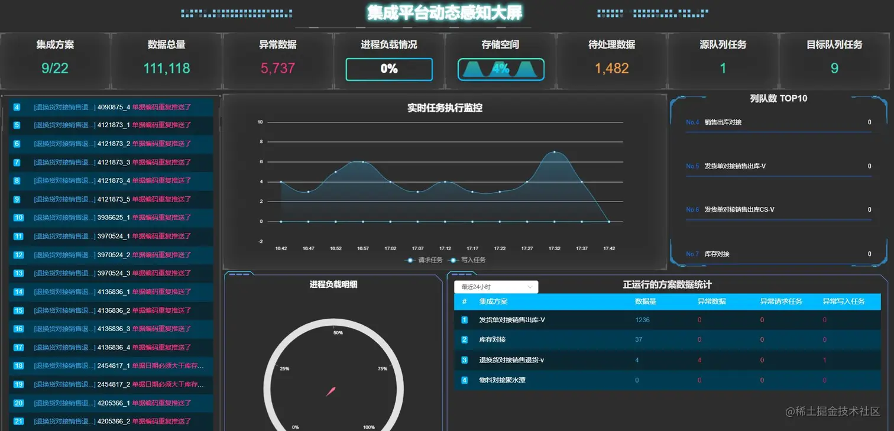This screenshot has height=431, width=894.
Task: Select No.7 库存对接 queue entry
Action: point(778,254)
